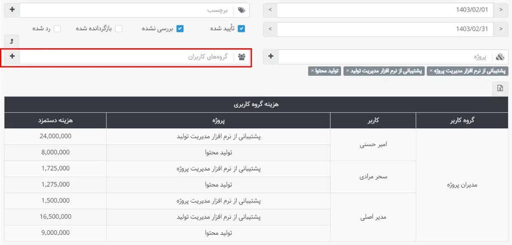Viewport: 512px width, 245px height.
Task: Click the 9,000,000 cost cell
Action: pos(55,233)
